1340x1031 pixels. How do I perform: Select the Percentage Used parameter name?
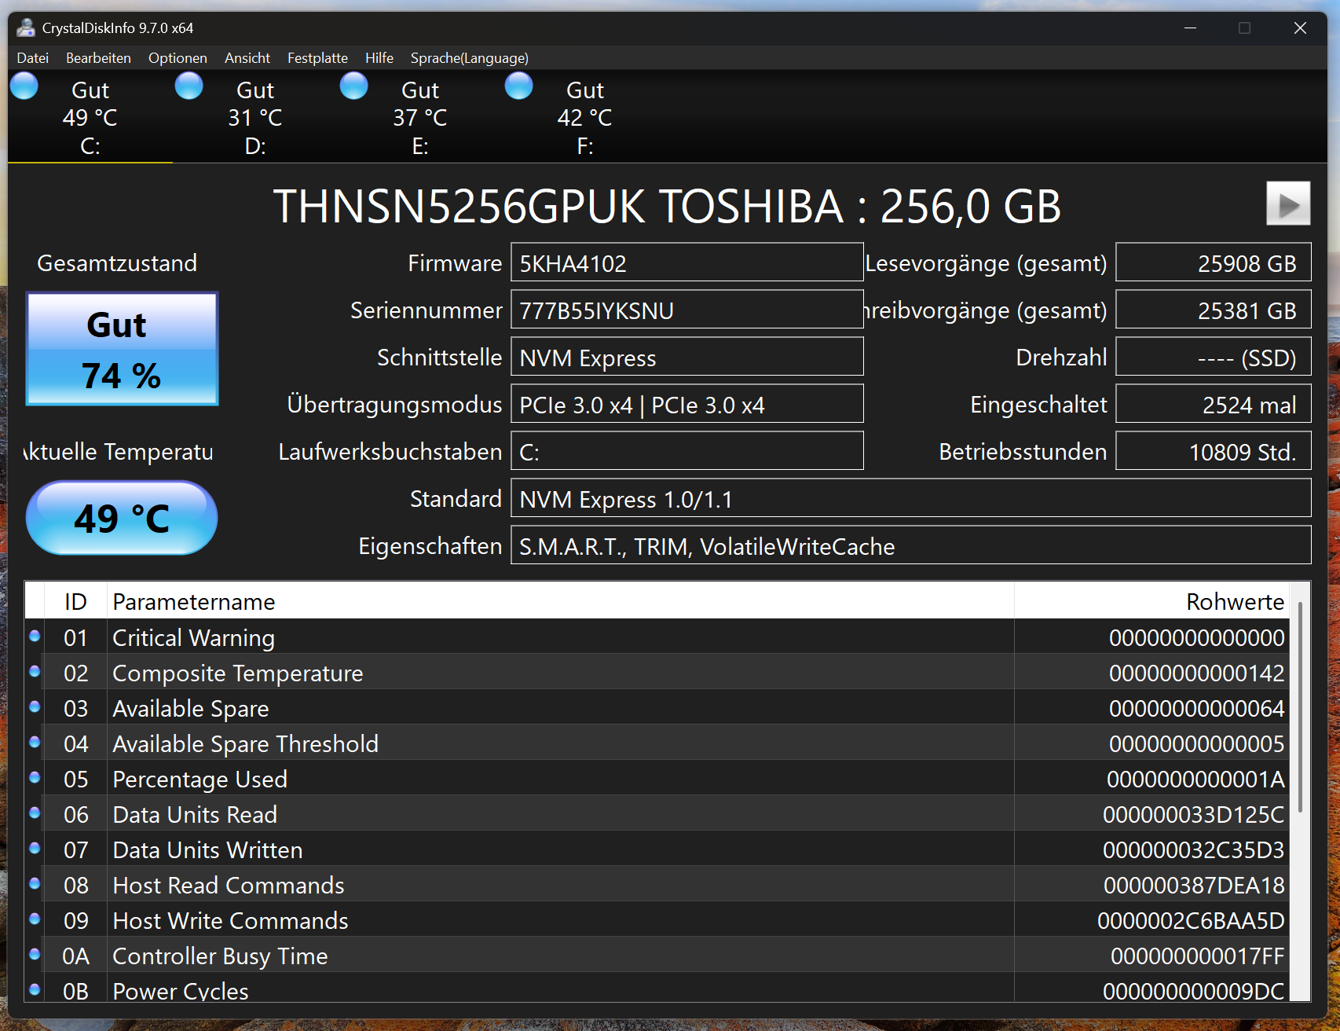click(x=200, y=779)
